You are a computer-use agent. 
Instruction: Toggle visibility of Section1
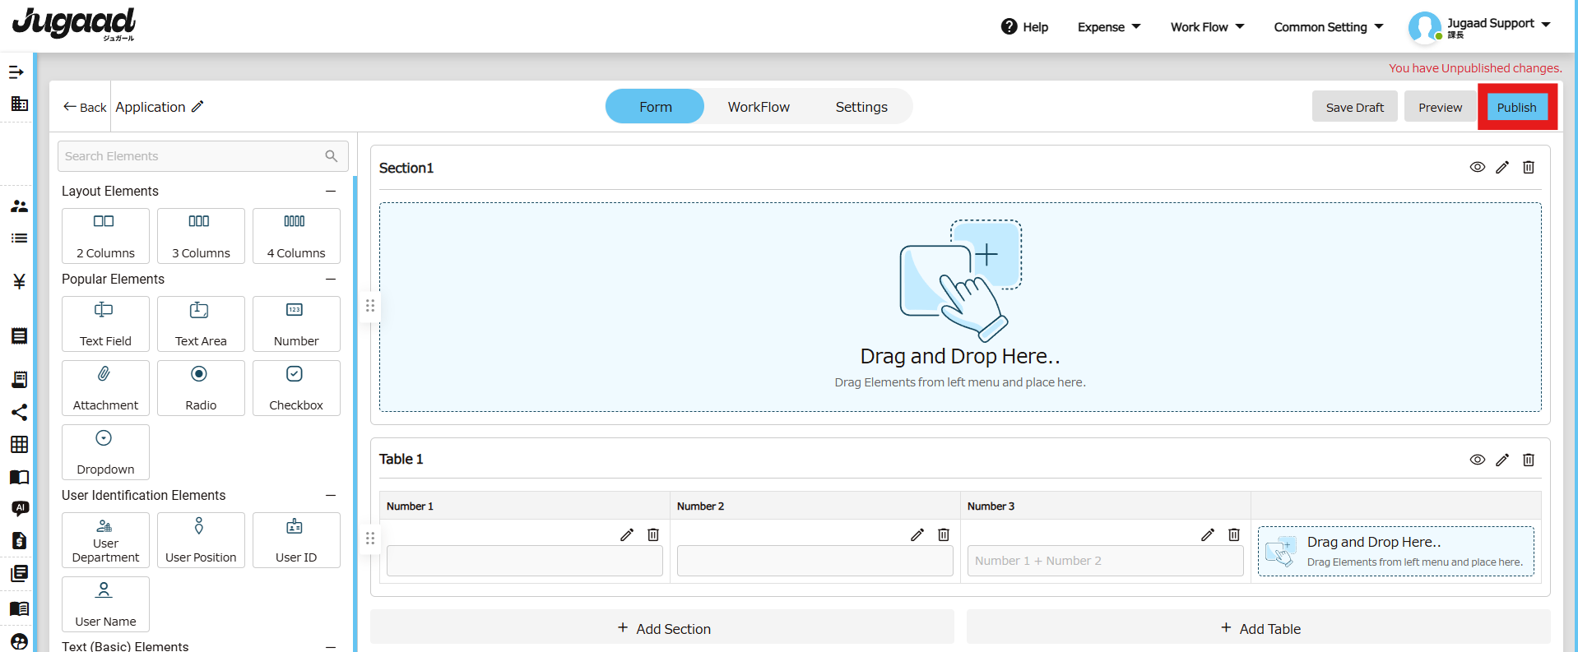(1477, 168)
